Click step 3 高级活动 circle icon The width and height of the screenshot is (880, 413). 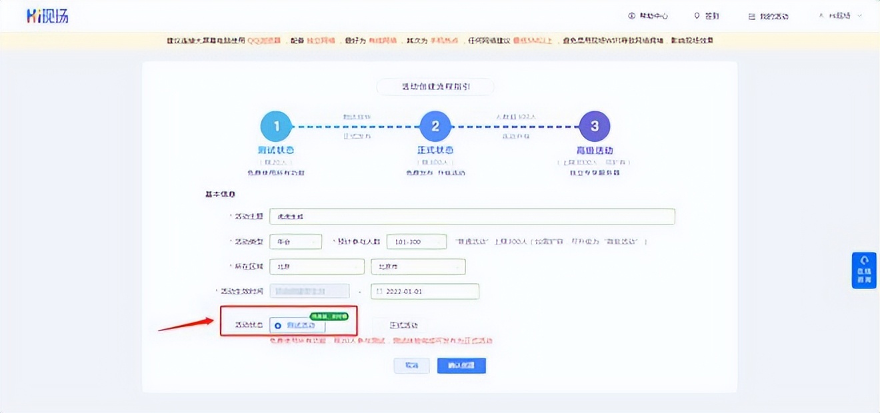(594, 125)
